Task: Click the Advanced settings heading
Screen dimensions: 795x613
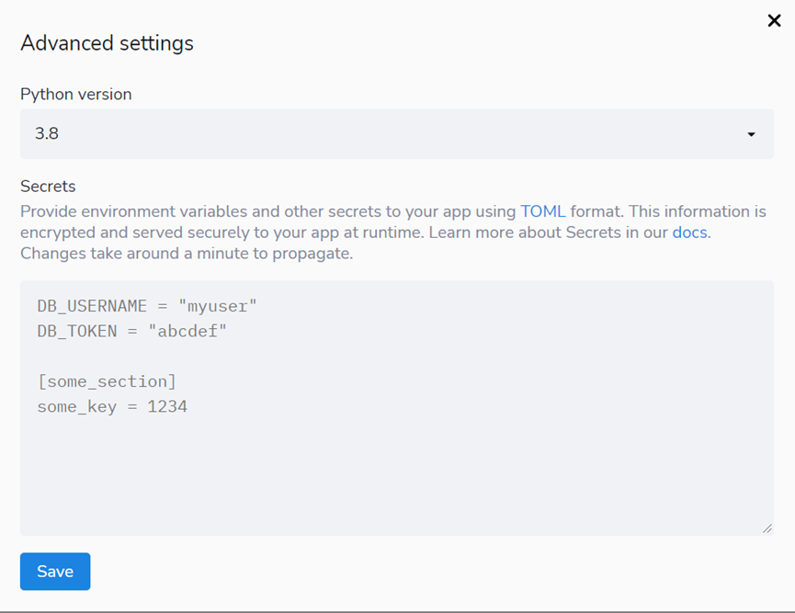Action: tap(107, 43)
